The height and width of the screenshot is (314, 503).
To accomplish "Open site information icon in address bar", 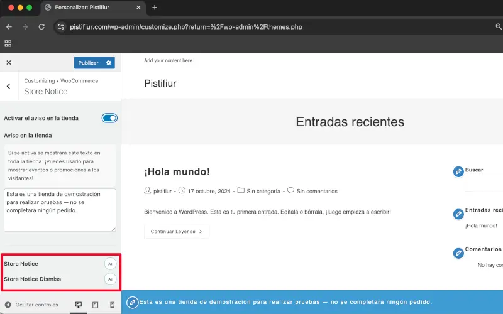I will pyautogui.click(x=61, y=27).
